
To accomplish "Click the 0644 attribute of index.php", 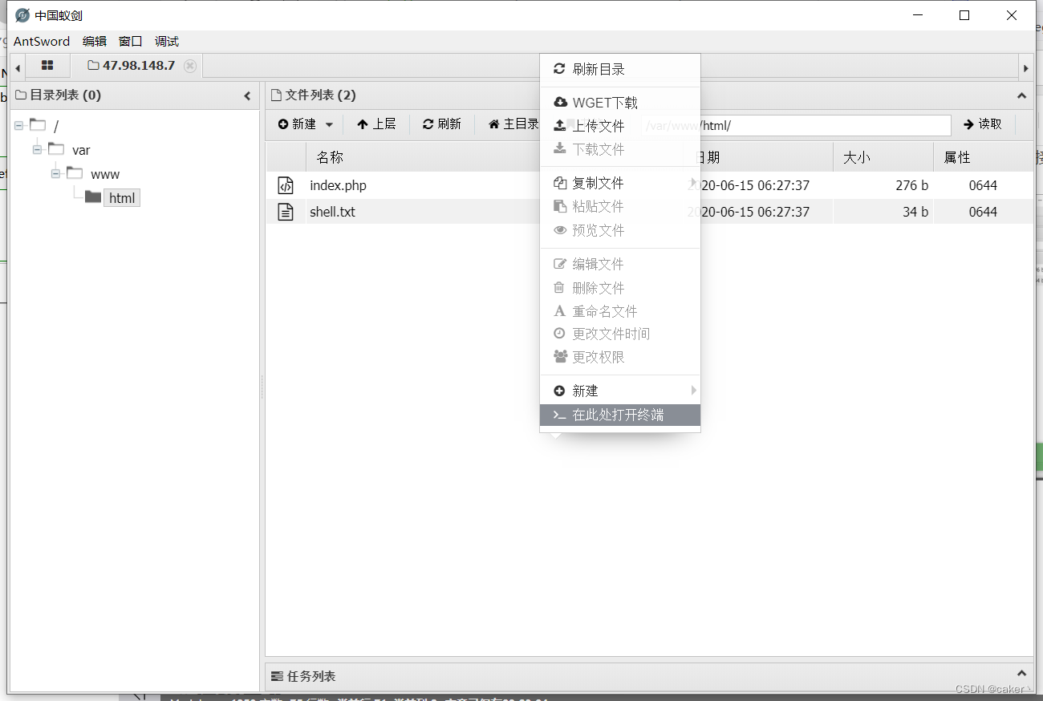I will pyautogui.click(x=983, y=185).
